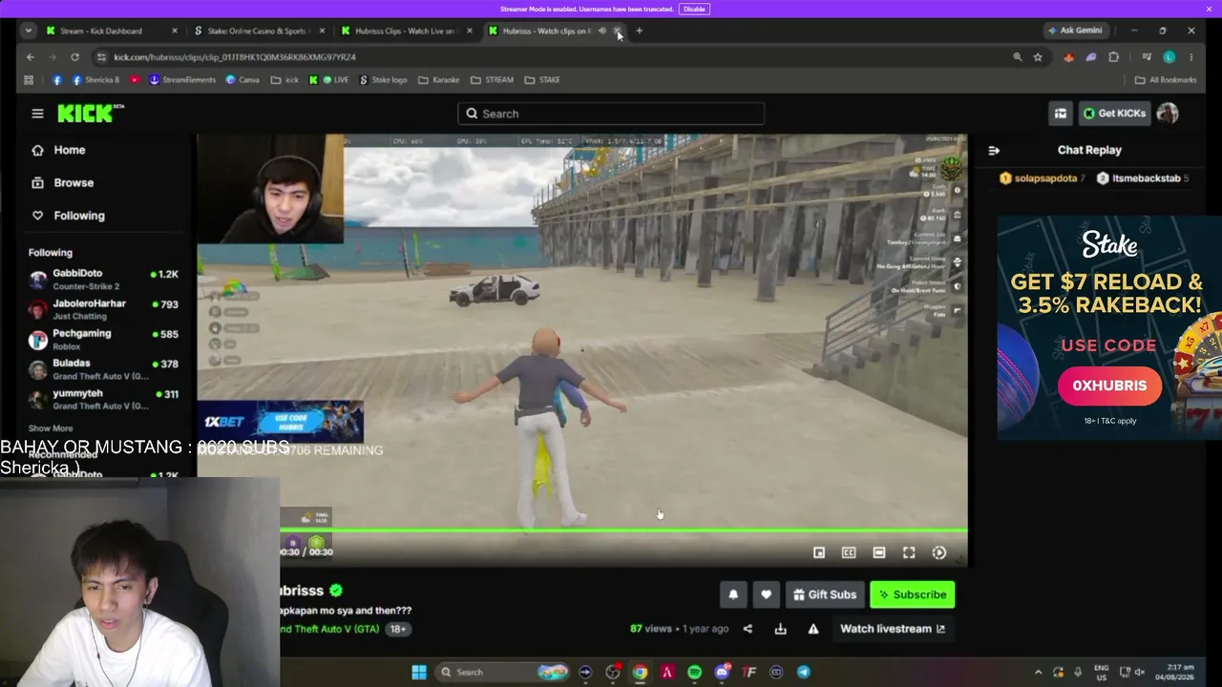1222x687 pixels.
Task: Mute audio on the active Hubrisss tab
Action: 601,31
